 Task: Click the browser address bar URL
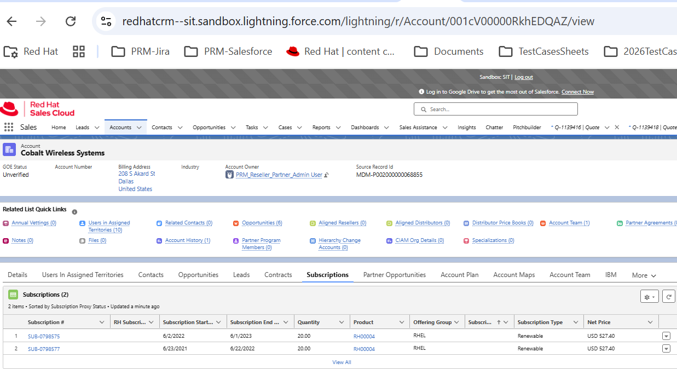(x=358, y=21)
